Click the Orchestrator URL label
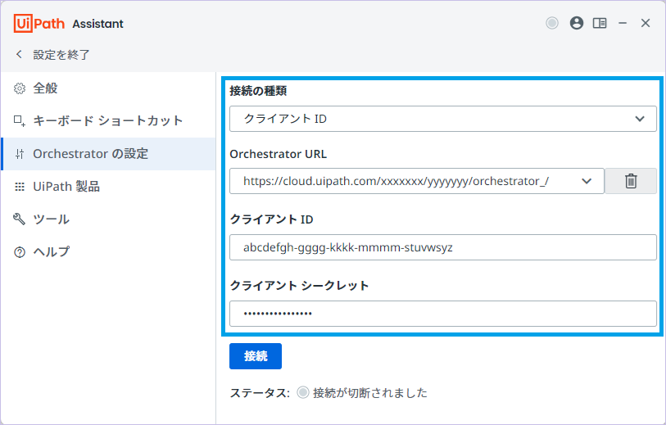This screenshot has height=425, width=666. click(x=279, y=154)
